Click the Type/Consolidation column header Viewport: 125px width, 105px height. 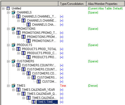tap(72, 4)
